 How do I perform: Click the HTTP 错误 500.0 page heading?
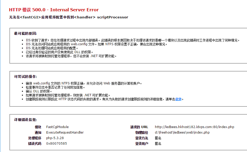point(53,10)
